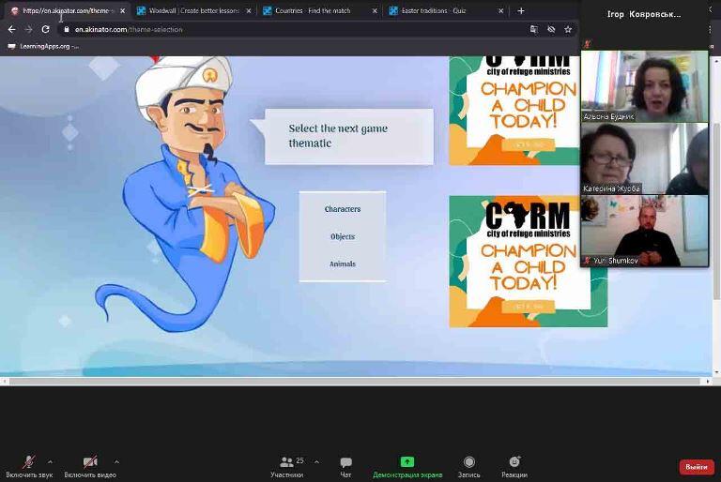Reload the Akinator page
The image size is (721, 482).
45,29
